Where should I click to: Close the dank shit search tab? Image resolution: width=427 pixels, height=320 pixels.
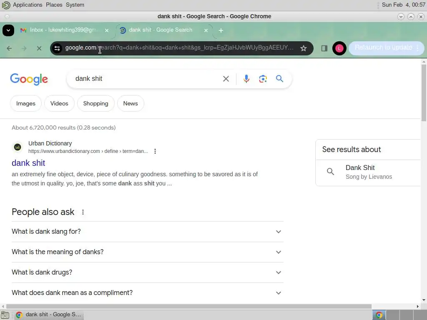pyautogui.click(x=206, y=30)
